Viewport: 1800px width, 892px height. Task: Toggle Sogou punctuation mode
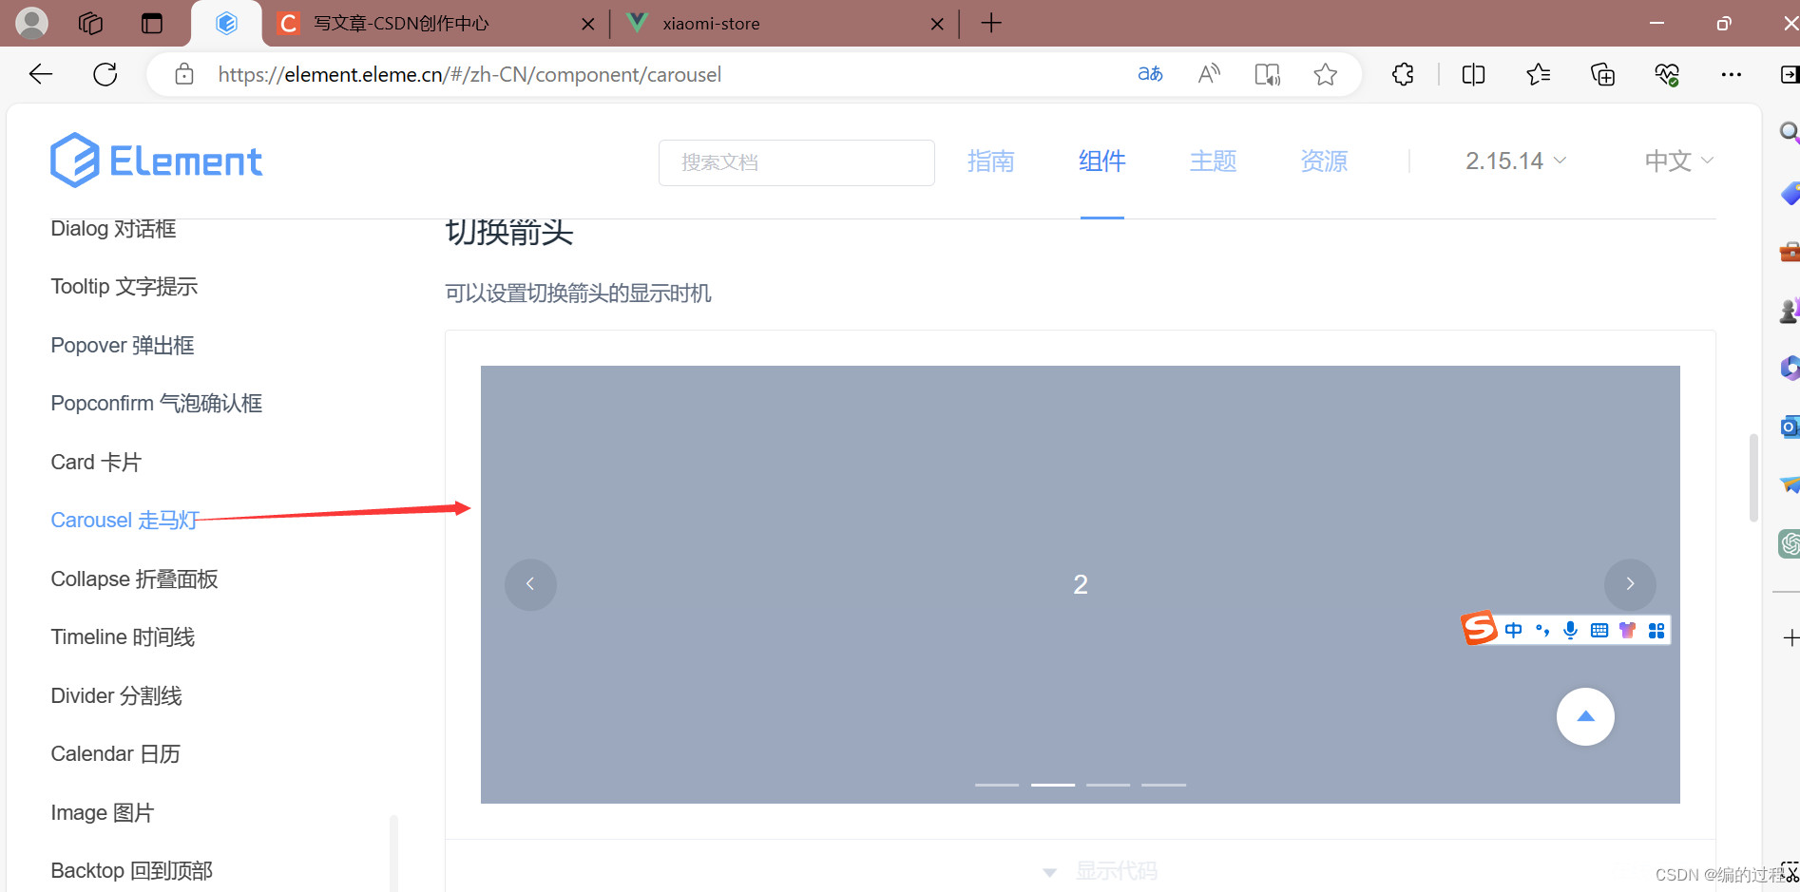[1542, 630]
